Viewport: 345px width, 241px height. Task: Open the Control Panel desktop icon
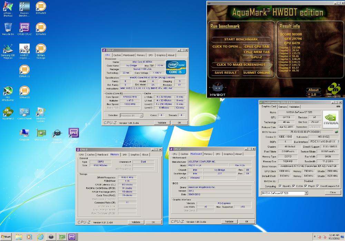tap(24, 113)
